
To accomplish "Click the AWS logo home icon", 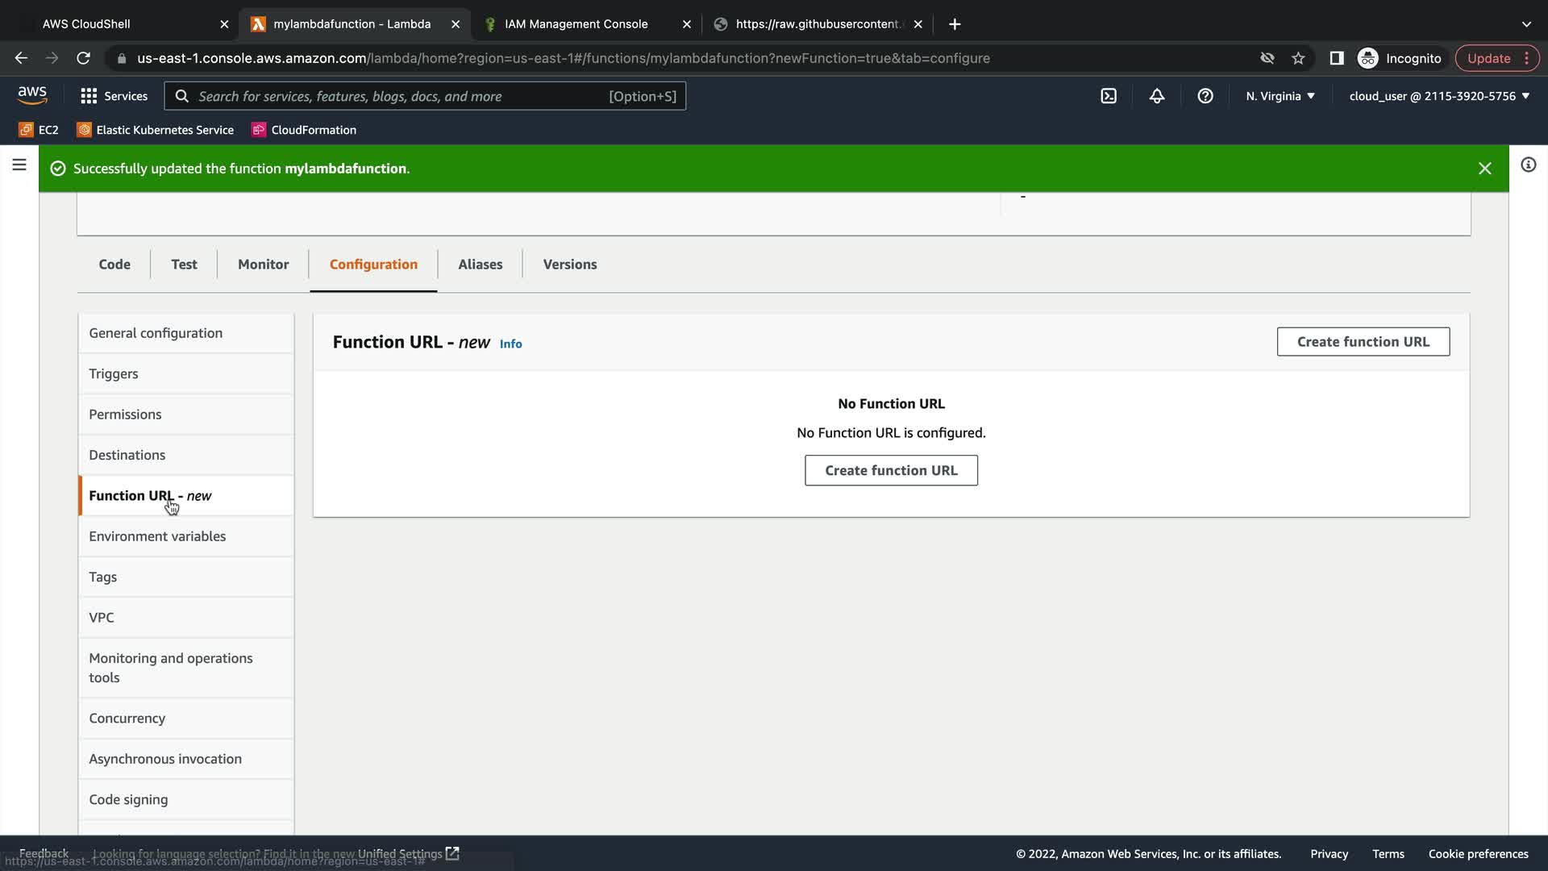I will tap(32, 95).
